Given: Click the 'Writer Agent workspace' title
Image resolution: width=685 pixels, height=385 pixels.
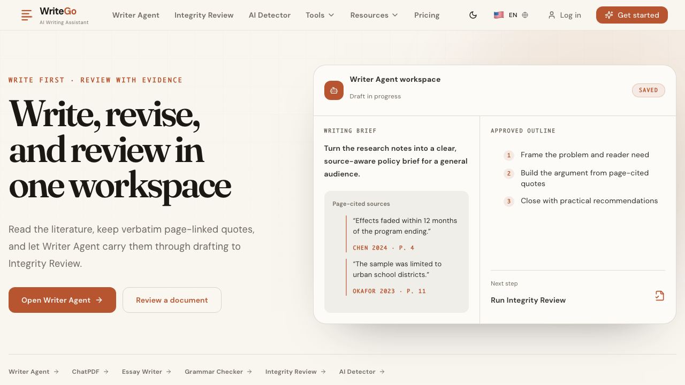Looking at the screenshot, I should 395,79.
